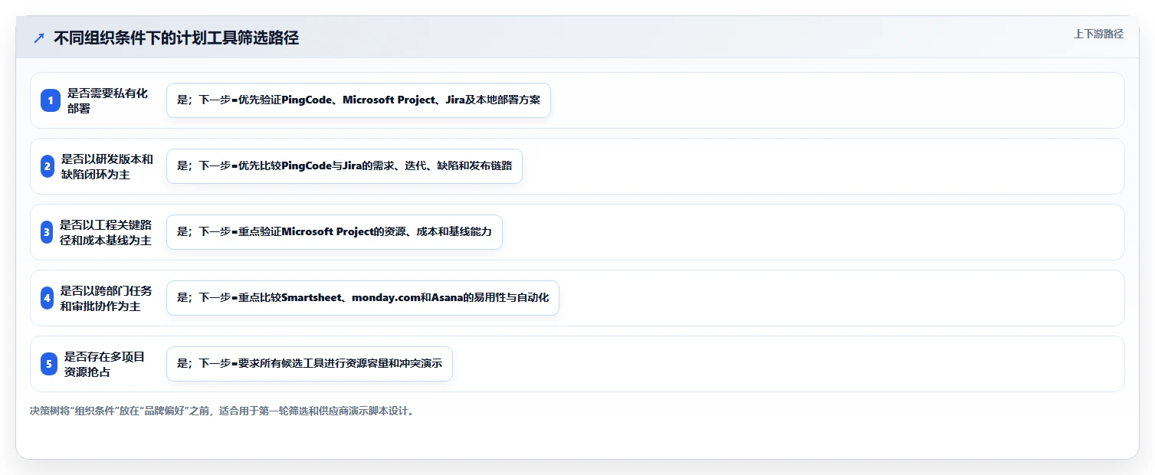
Task: Click the 上下游路径 label
Action: tap(1098, 34)
